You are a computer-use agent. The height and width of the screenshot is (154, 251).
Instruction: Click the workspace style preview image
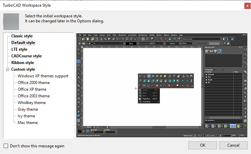pos(162,85)
